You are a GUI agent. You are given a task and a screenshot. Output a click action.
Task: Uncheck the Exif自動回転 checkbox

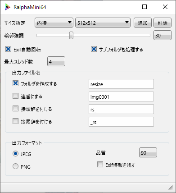coord(8,49)
